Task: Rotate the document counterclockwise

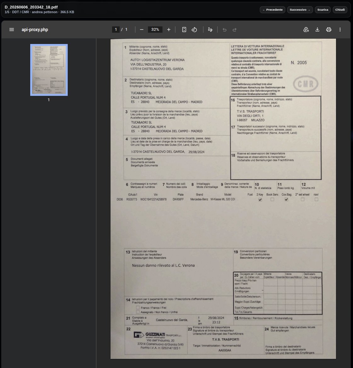Action: tap(194, 30)
